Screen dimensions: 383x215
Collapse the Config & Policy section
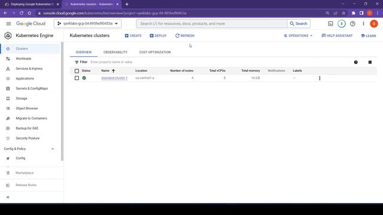tap(53, 149)
